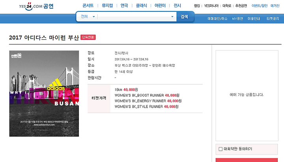Screen dimensions: 284x162
Task: Open the miRUN Busan poster image
Action: point(44,93)
